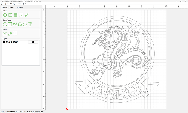Open the Library menu
Screen dimensions: 188x113
click(13, 4)
